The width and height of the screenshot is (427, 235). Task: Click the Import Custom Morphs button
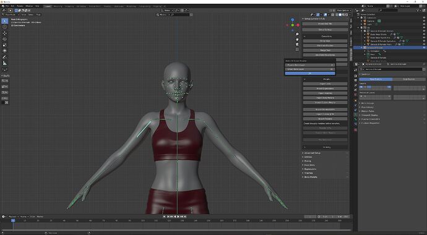click(325, 103)
